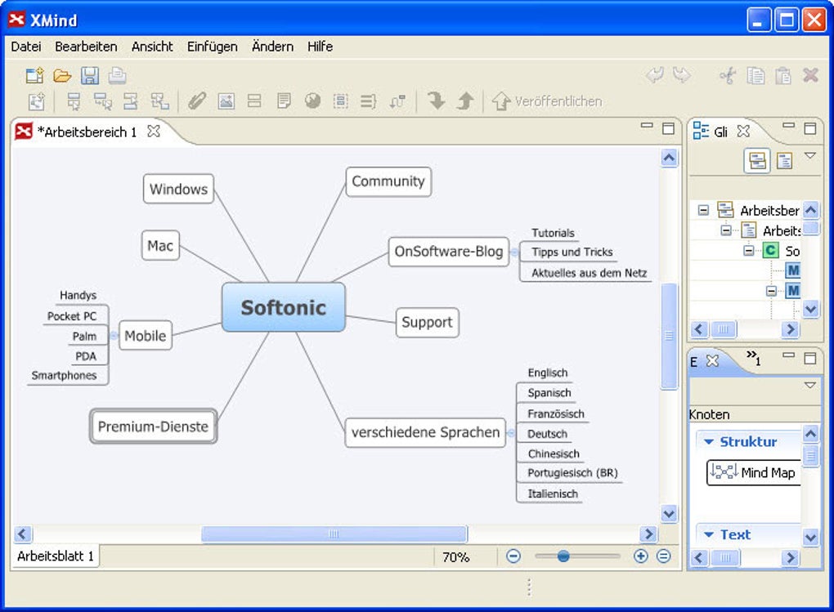Add a summary bracket to the topics
This screenshot has width=834, height=612.
click(369, 101)
